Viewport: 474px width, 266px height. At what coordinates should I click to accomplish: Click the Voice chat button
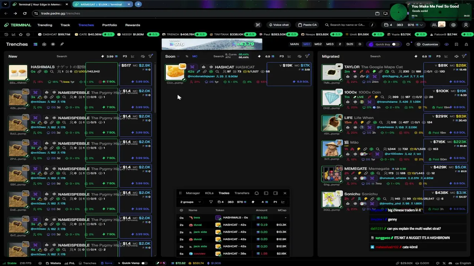[278, 25]
